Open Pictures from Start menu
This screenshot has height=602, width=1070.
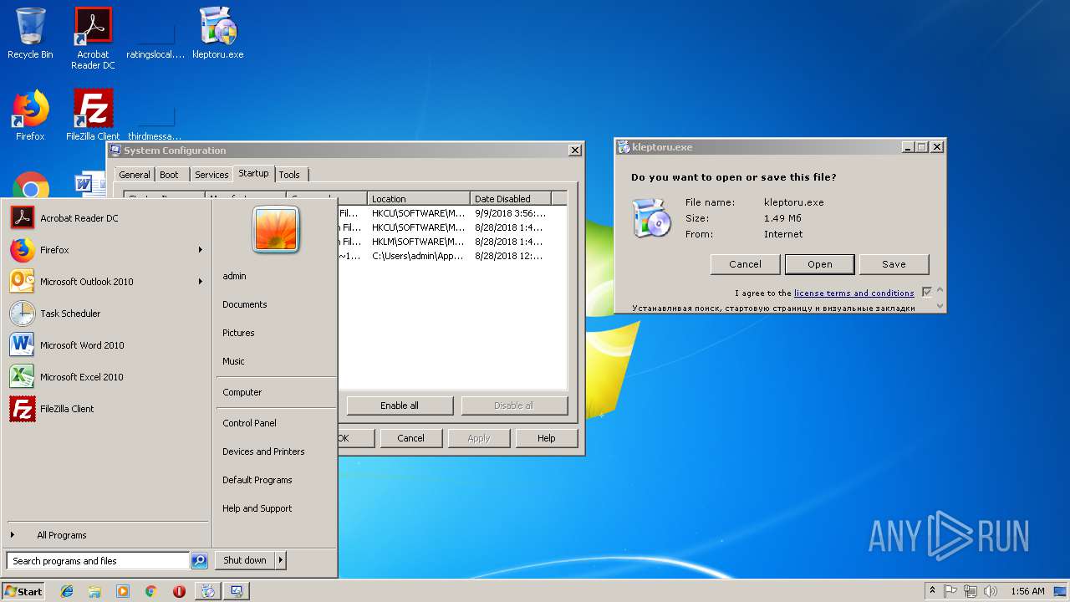pos(238,333)
